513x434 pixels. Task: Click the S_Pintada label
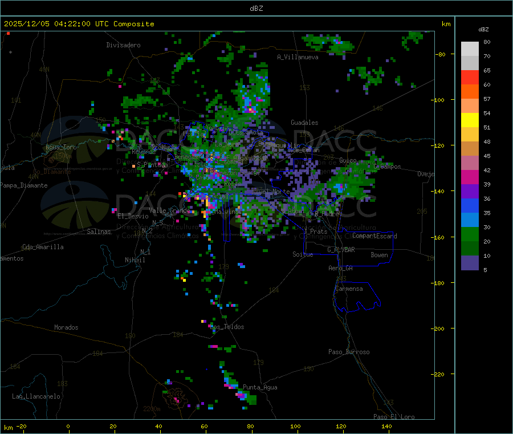pos(152,165)
